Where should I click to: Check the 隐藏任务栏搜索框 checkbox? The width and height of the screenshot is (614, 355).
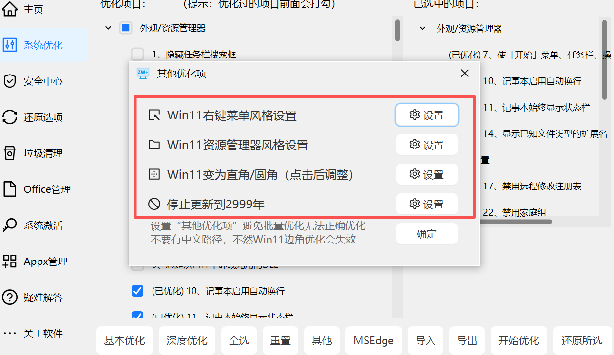[137, 54]
